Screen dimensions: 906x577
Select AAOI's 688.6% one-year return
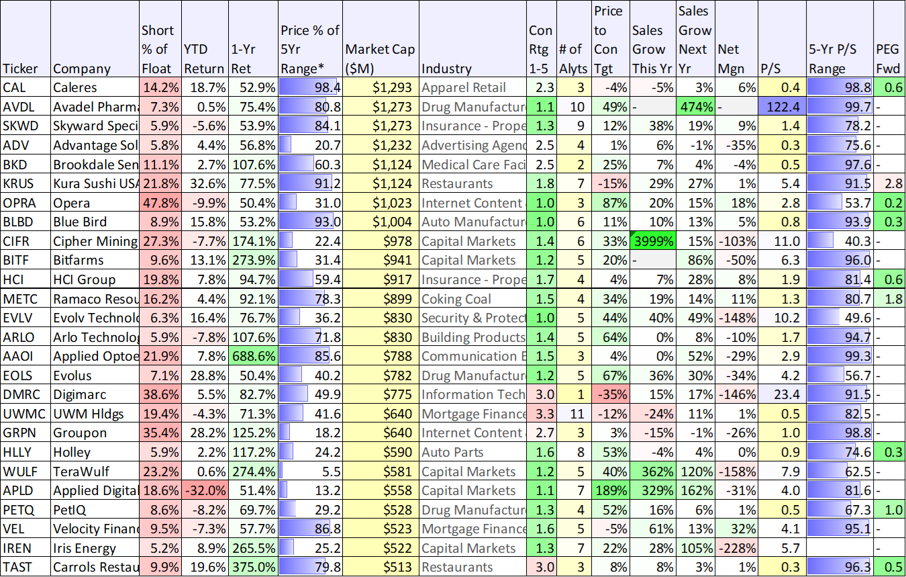click(x=253, y=356)
